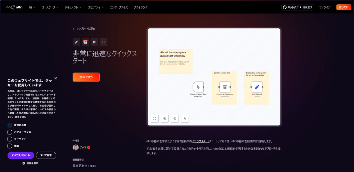The height and width of the screenshot is (172, 354).
Task: Click the 非常に迅速なクイックスタート heading
Action: 105,57
